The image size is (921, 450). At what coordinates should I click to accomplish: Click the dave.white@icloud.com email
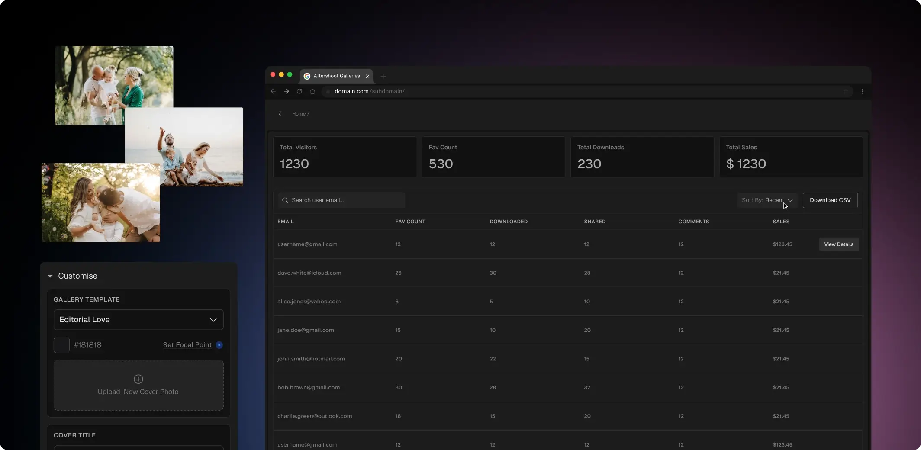click(309, 273)
